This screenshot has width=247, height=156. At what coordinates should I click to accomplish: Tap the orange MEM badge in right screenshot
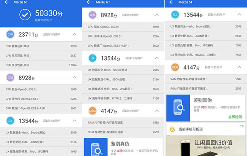click(175, 67)
